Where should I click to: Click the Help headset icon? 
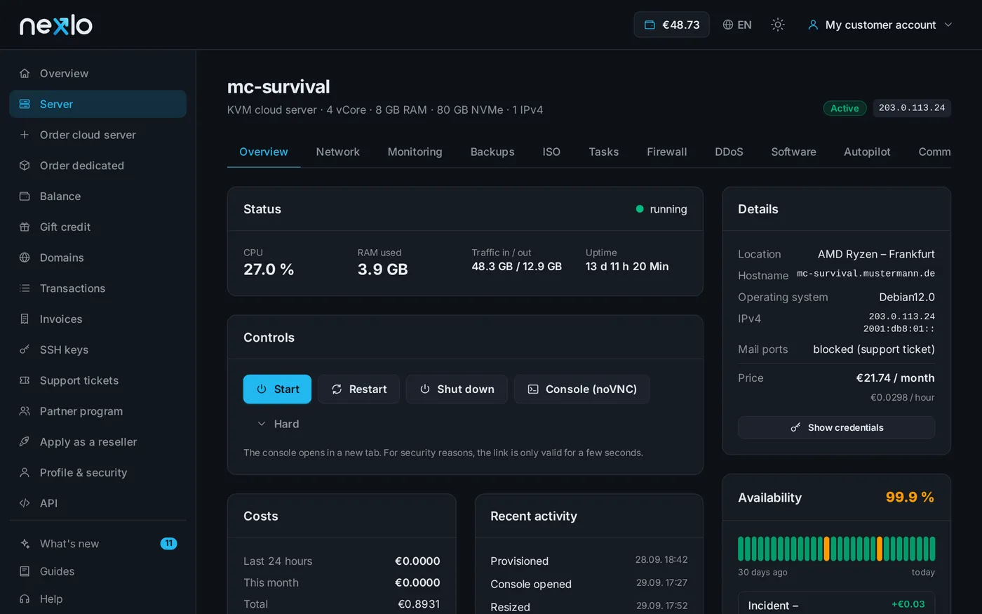[25, 599]
